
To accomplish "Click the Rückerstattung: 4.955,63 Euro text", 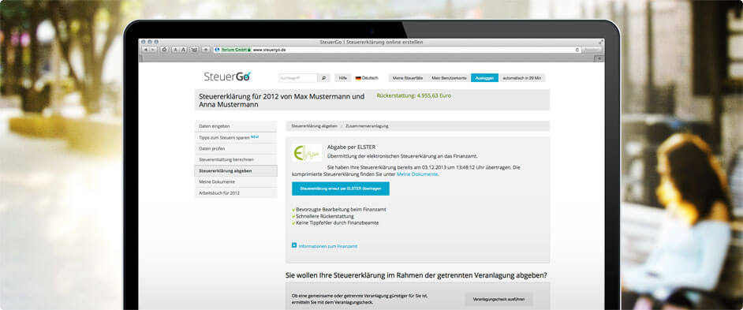I will point(414,95).
